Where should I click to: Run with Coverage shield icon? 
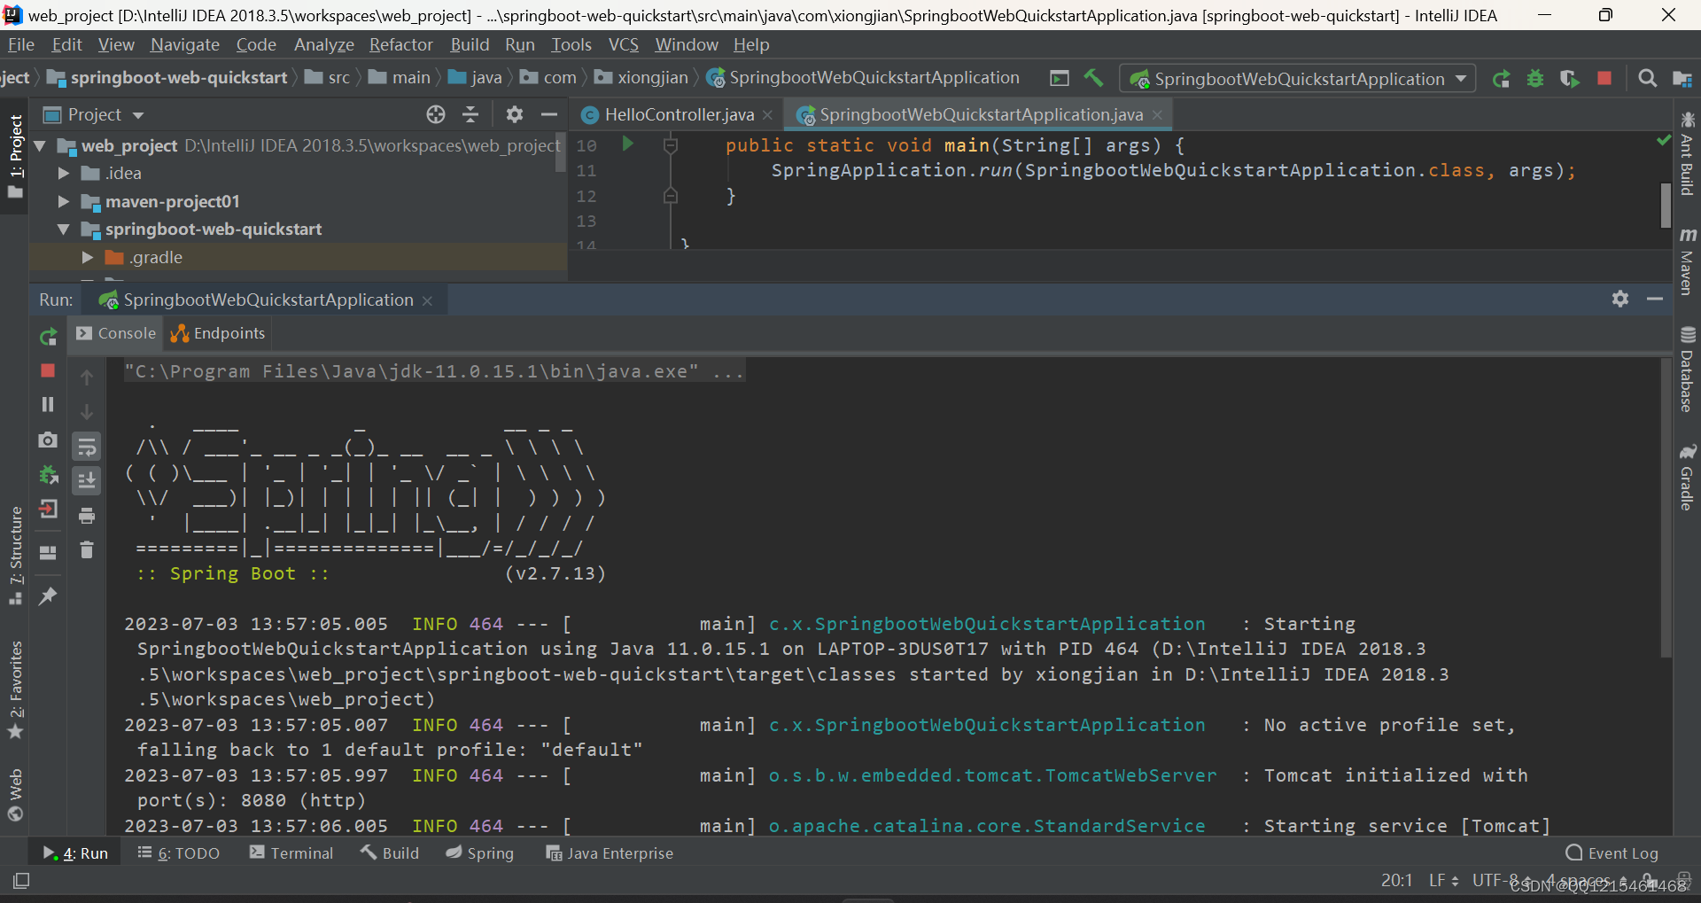coord(1569,79)
